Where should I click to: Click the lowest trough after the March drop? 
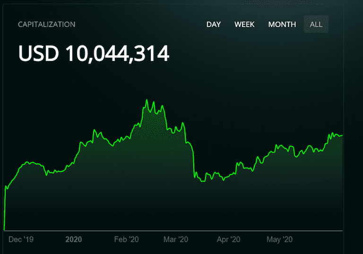click(x=203, y=181)
